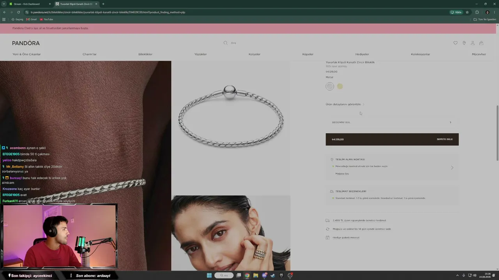Screen dimensions: 499x280
Task: Reload the page with the refresh icon
Action: point(18,12)
